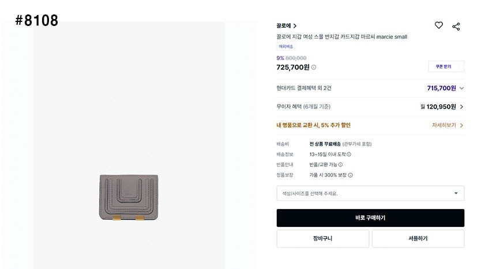Open 무이자 혜택 installment details arrow
This screenshot has width=496, height=269.
tap(461, 107)
